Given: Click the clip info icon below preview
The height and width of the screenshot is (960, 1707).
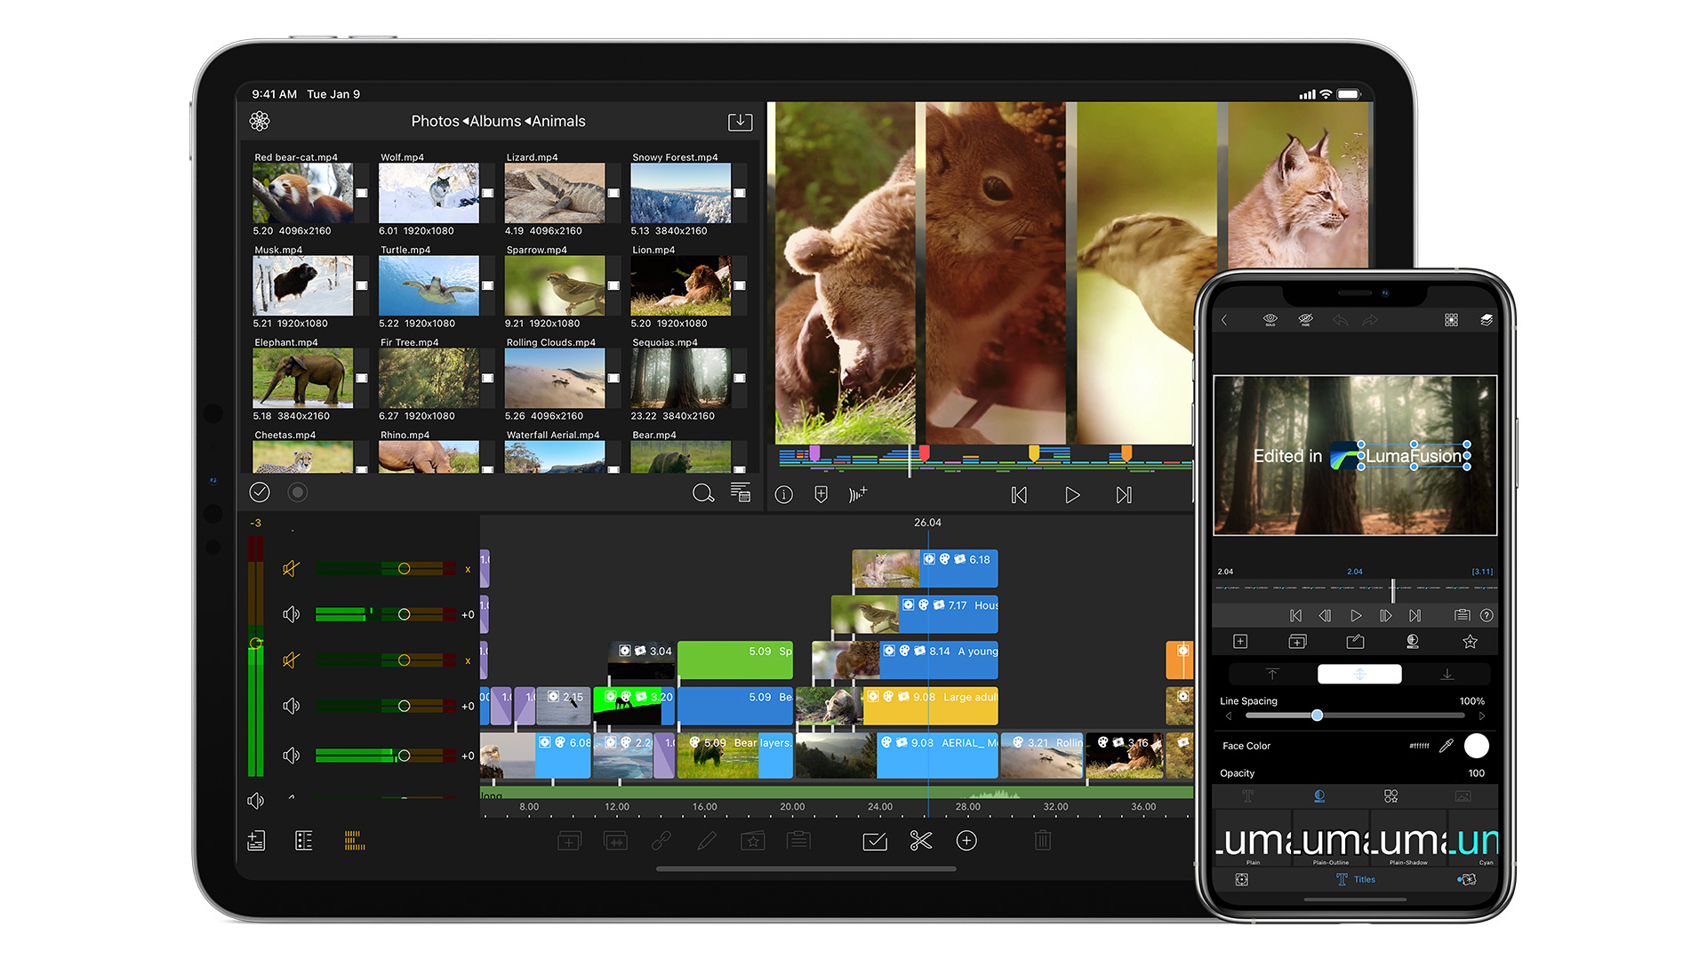Looking at the screenshot, I should (x=783, y=495).
